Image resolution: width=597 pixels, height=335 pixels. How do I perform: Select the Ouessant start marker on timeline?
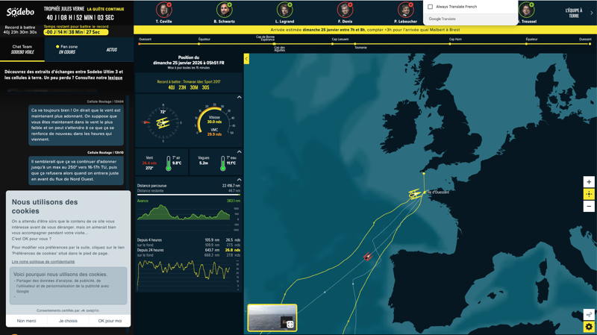(x=140, y=44)
